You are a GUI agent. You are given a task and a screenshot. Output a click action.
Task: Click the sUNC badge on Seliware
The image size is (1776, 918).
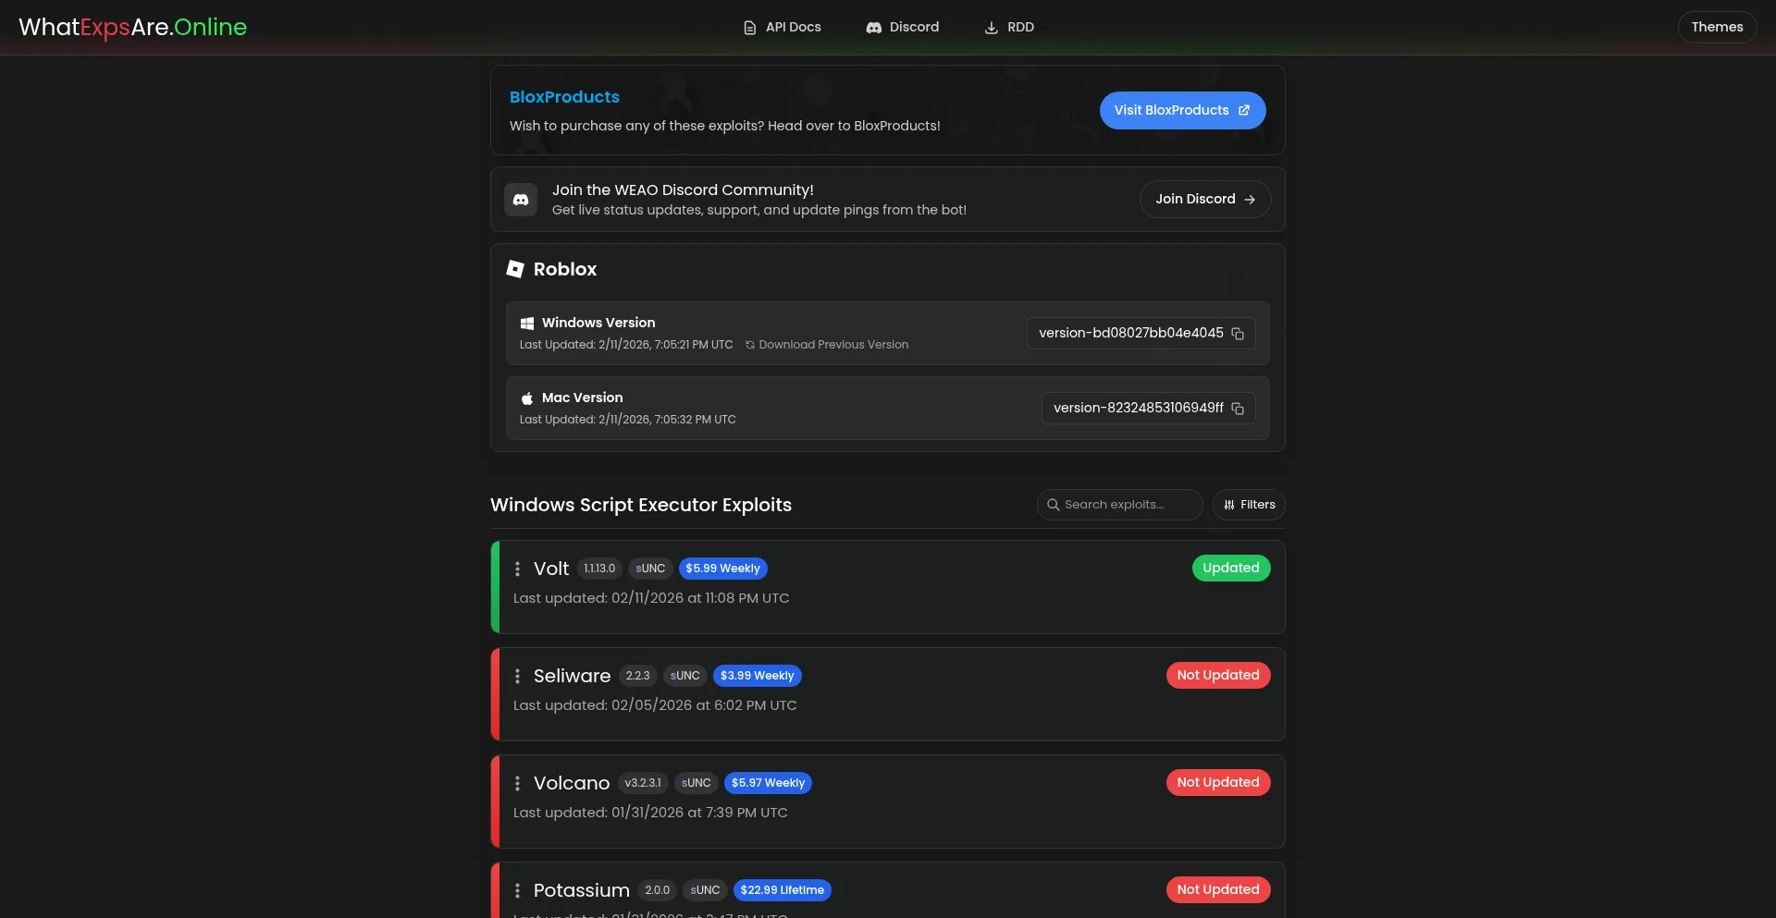tap(685, 676)
